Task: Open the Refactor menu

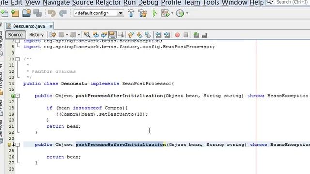Action: [x=108, y=3]
